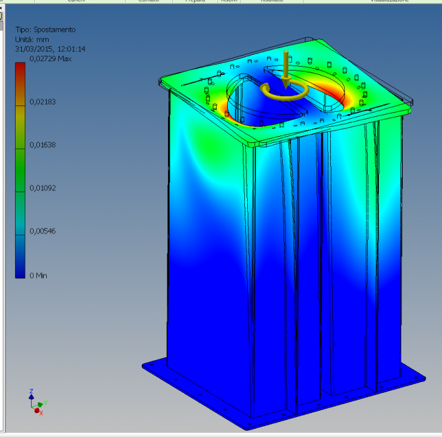
Task: Click the red X axis arrow of the triad
Action: 38,410
